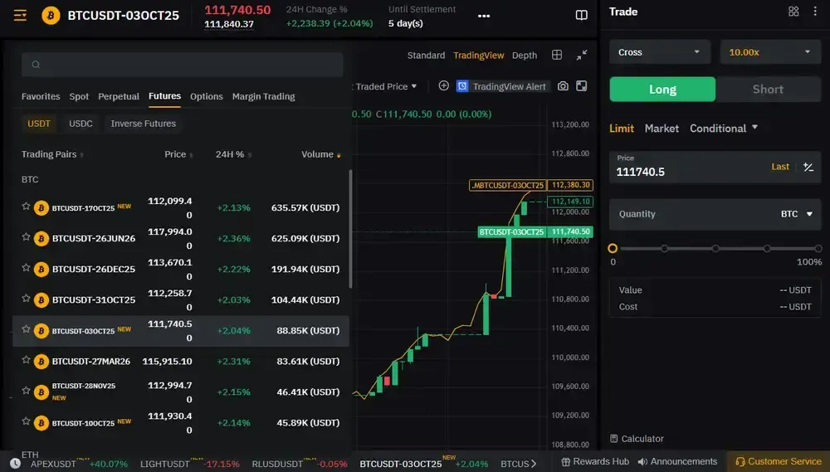
Task: Favorite BTCUSDT-03OCT25 with star
Action: pos(26,328)
